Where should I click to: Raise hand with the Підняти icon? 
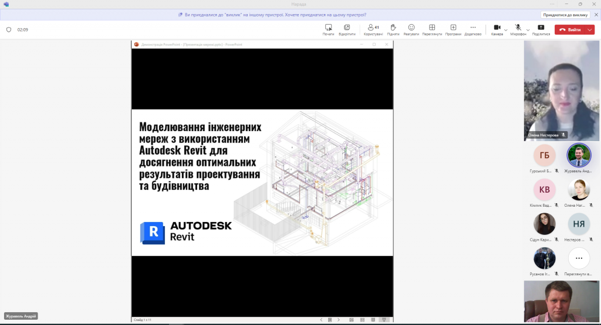pyautogui.click(x=393, y=28)
